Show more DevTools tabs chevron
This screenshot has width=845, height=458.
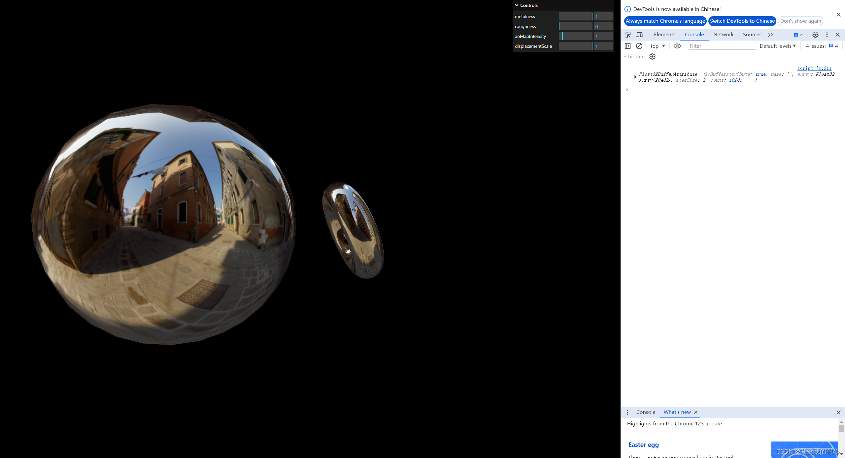(770, 35)
